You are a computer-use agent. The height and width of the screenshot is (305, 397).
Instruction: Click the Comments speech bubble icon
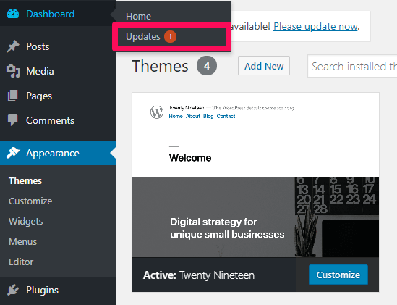click(13, 120)
